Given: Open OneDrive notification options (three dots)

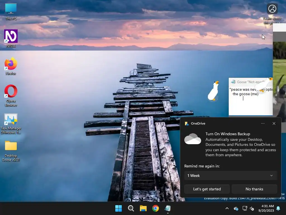Looking at the screenshot, I should tap(263, 123).
